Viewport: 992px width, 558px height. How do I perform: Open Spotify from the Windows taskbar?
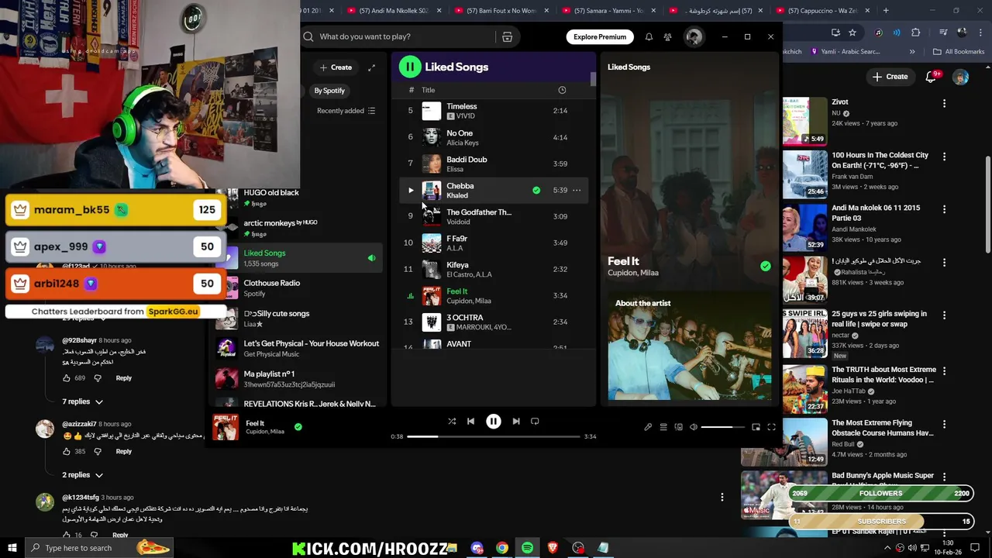click(527, 548)
